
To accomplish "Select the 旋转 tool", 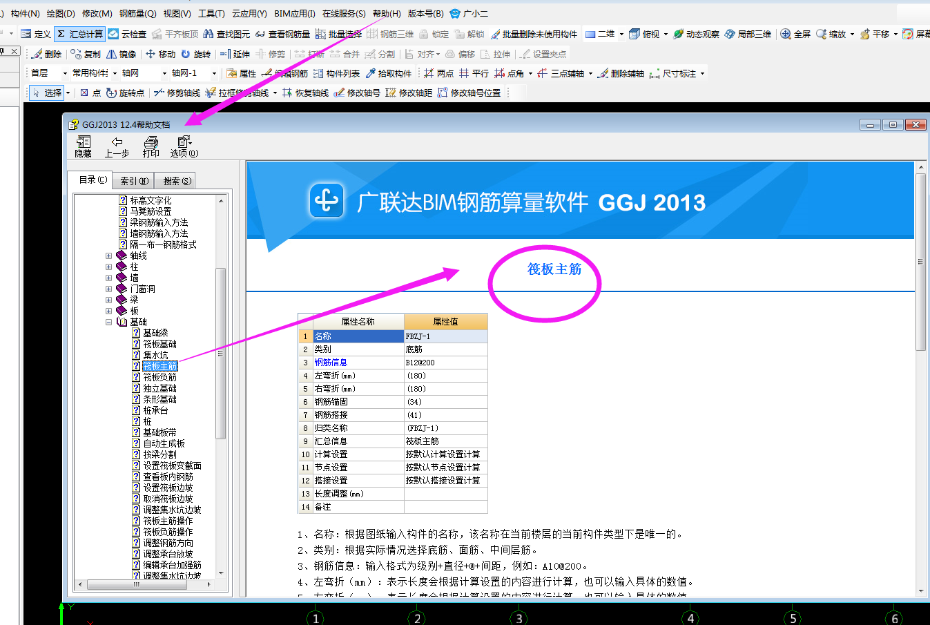I will point(196,54).
